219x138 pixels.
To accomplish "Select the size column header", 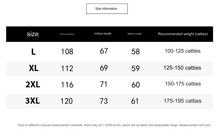I will coord(33,34).
